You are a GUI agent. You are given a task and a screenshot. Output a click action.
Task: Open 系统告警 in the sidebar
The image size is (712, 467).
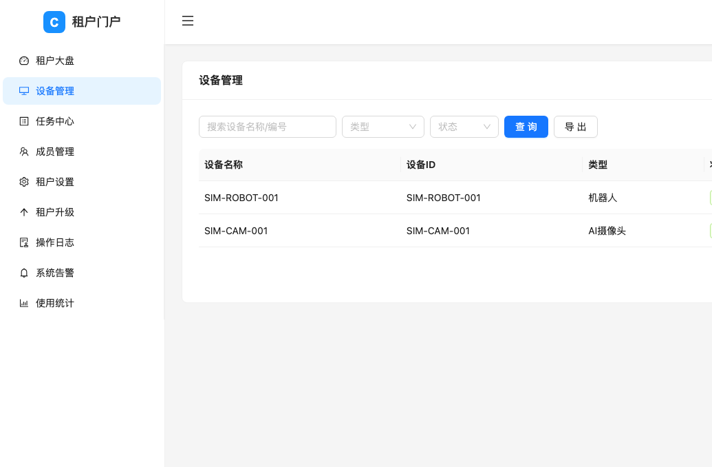coord(82,273)
